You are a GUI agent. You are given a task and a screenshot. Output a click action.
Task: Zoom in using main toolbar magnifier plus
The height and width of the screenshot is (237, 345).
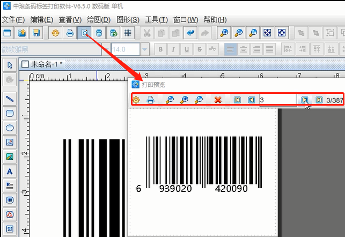(x=224, y=33)
